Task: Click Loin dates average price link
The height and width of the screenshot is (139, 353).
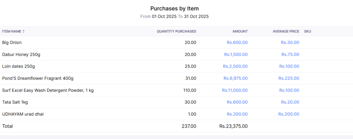Action: coord(289,66)
